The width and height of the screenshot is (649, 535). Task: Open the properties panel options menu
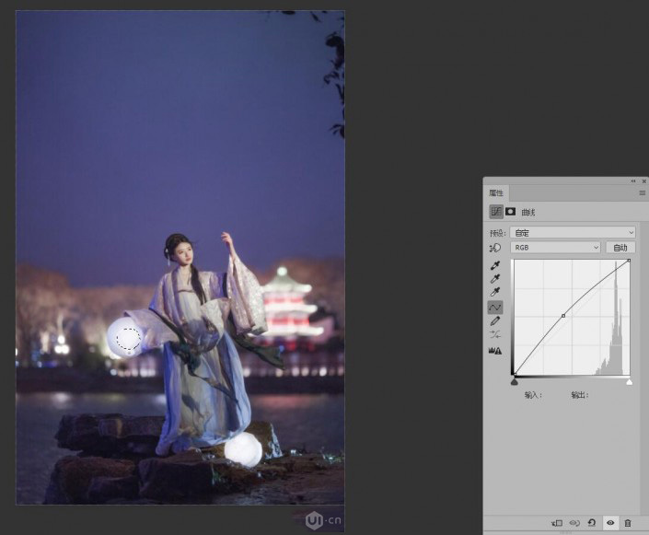pyautogui.click(x=642, y=193)
